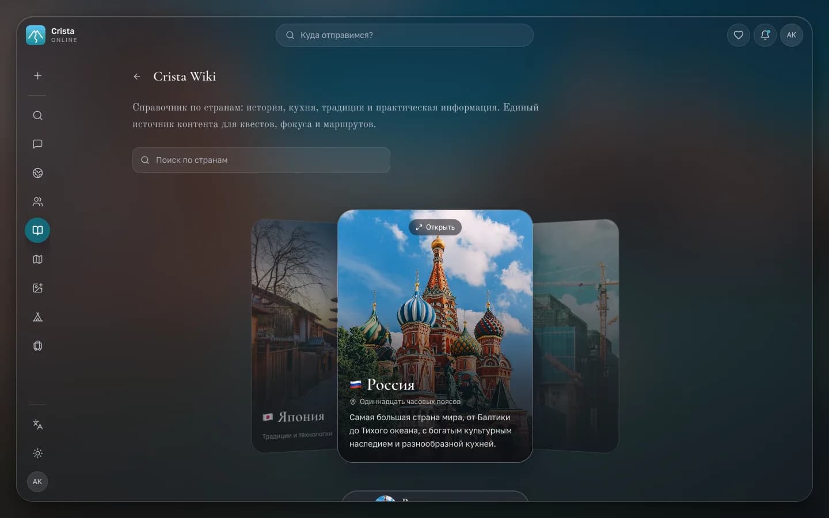Viewport: 829px width, 518px height.
Task: Open the image gallery sidebar icon
Action: (37, 288)
